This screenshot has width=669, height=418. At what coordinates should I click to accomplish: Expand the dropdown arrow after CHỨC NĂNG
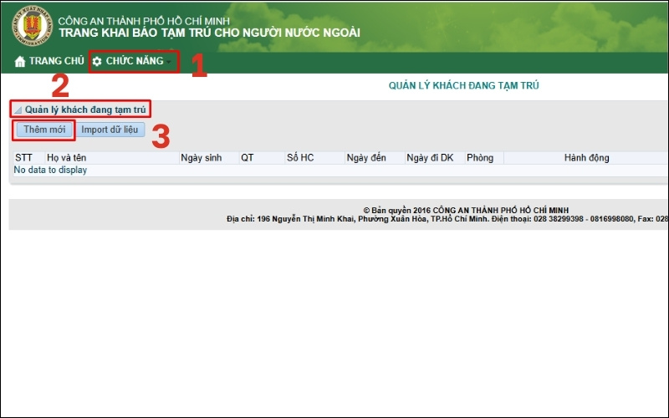(170, 63)
